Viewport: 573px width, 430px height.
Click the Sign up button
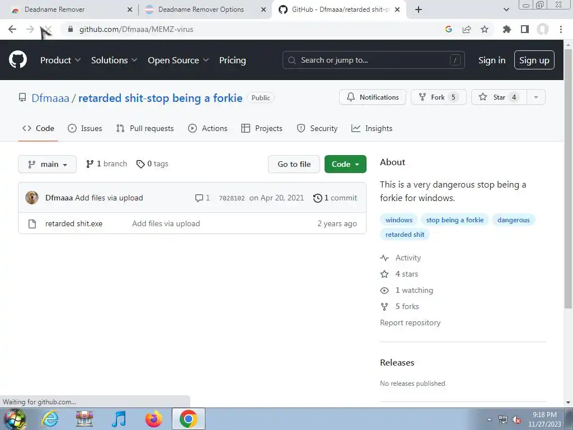[x=534, y=60]
